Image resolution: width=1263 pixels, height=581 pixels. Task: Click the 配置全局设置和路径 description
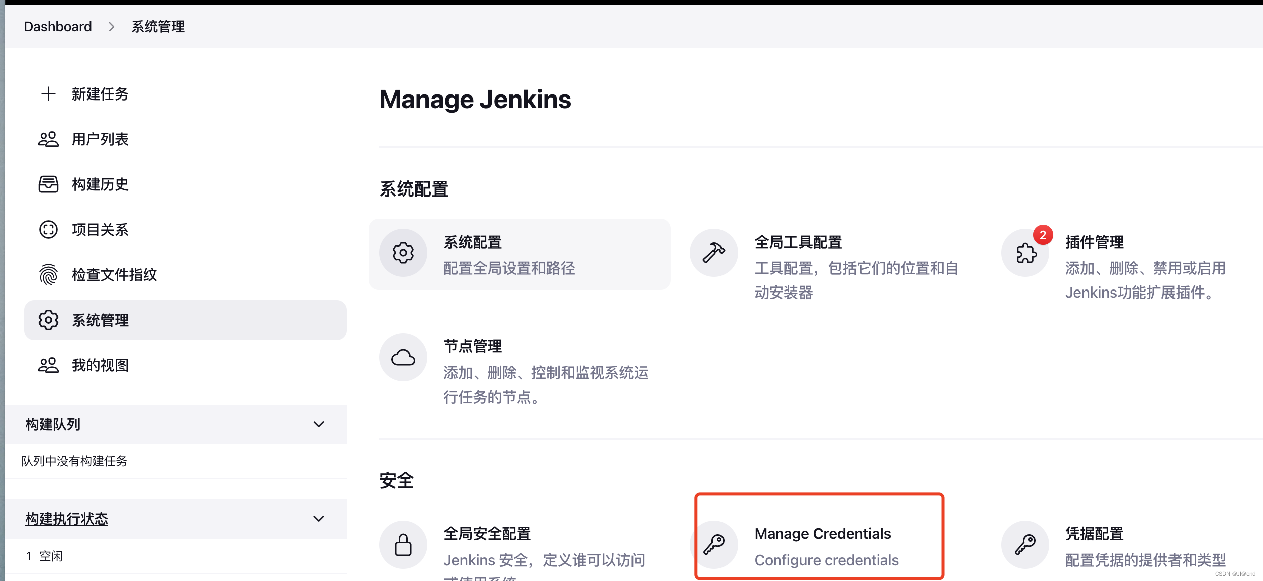[x=509, y=268]
